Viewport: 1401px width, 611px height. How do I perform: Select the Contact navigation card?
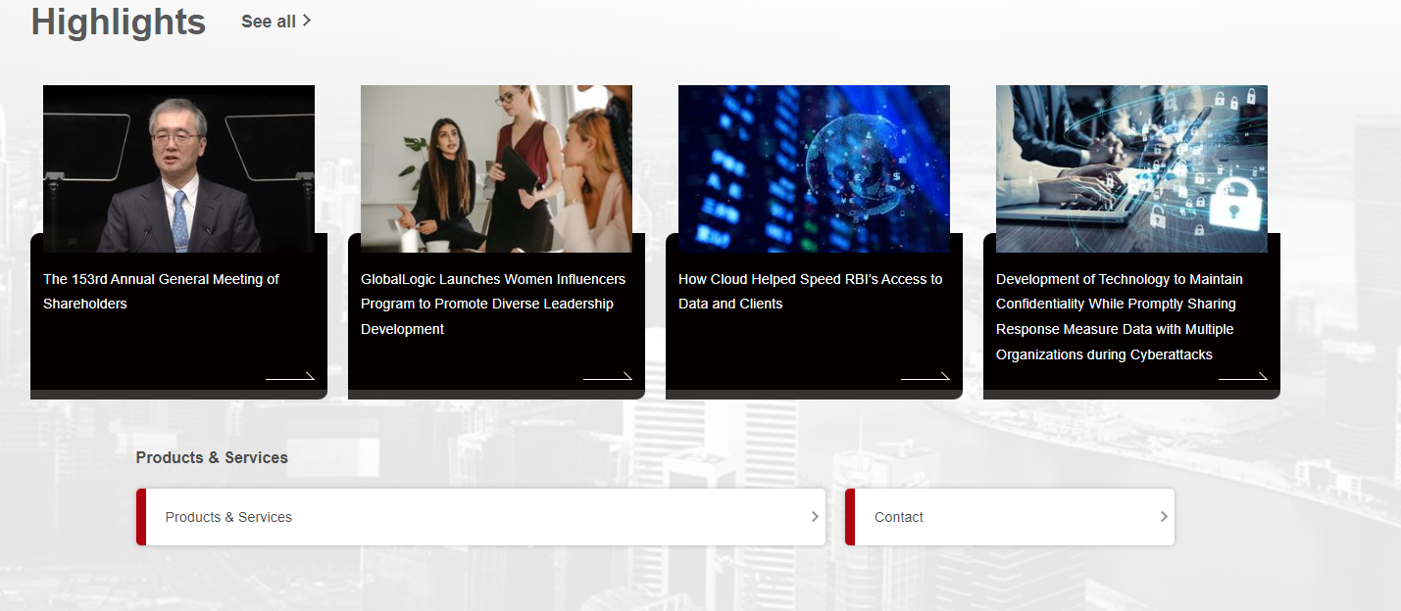point(1009,516)
